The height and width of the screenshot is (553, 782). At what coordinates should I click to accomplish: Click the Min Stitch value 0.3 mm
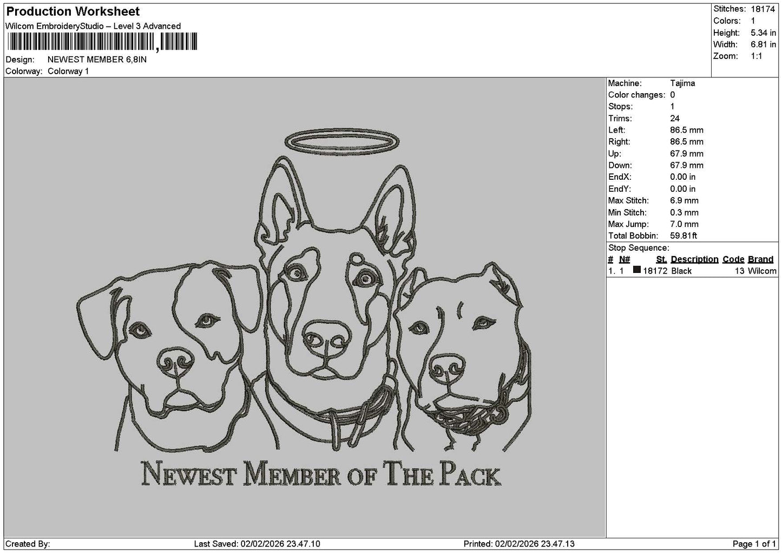point(685,212)
